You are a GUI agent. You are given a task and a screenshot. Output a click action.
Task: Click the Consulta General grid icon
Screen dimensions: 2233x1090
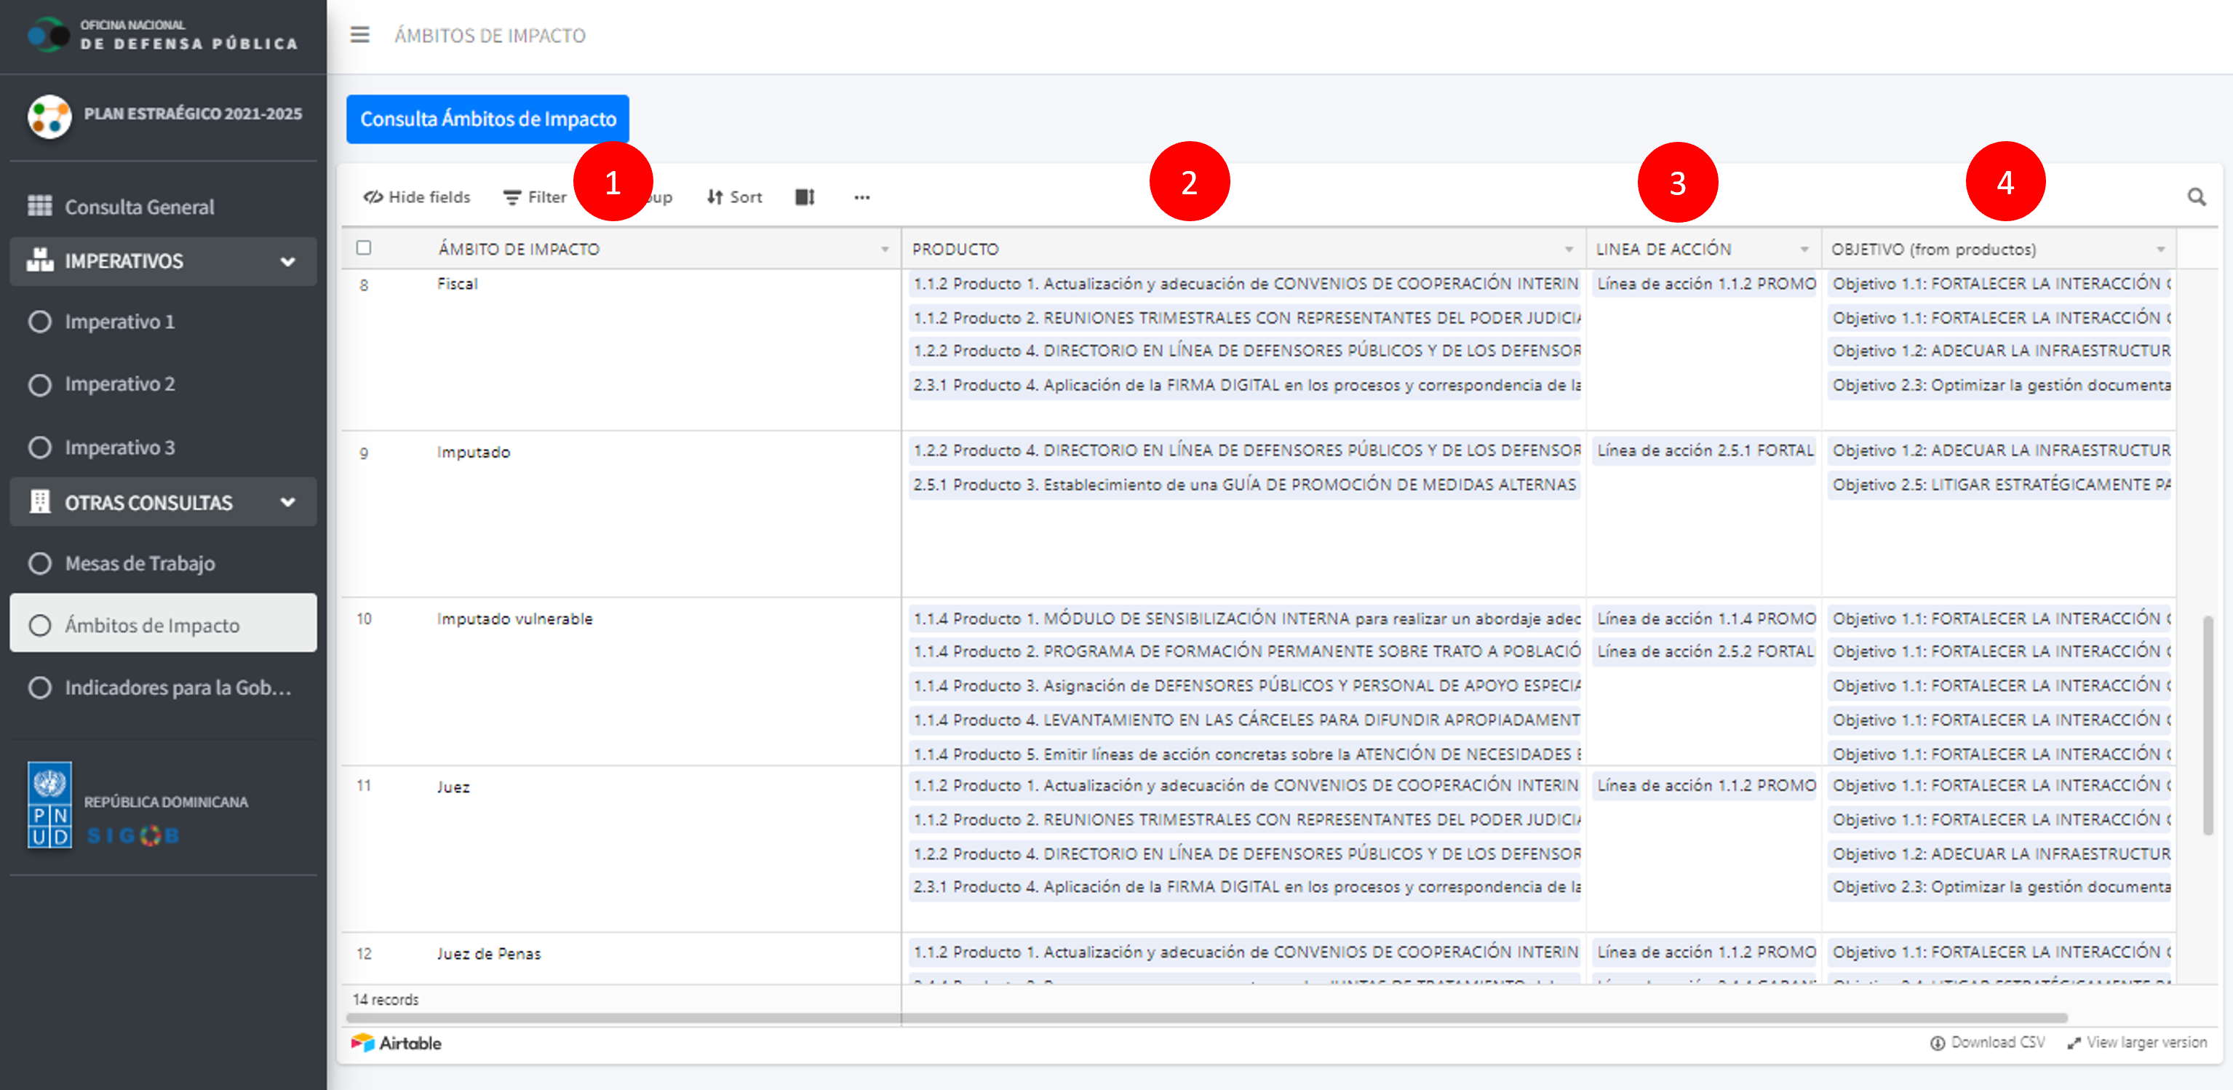point(40,205)
